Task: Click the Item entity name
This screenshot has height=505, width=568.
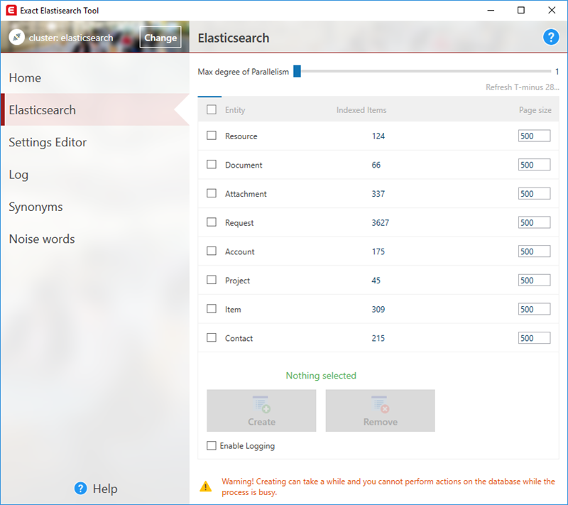Action: [x=233, y=310]
